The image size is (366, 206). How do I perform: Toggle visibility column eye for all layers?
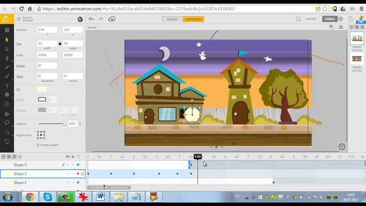(67, 156)
